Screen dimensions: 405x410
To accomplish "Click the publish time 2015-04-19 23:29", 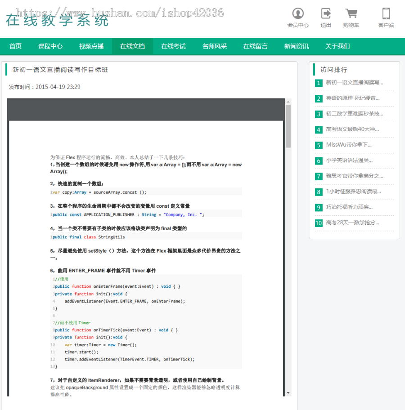I will (58, 87).
